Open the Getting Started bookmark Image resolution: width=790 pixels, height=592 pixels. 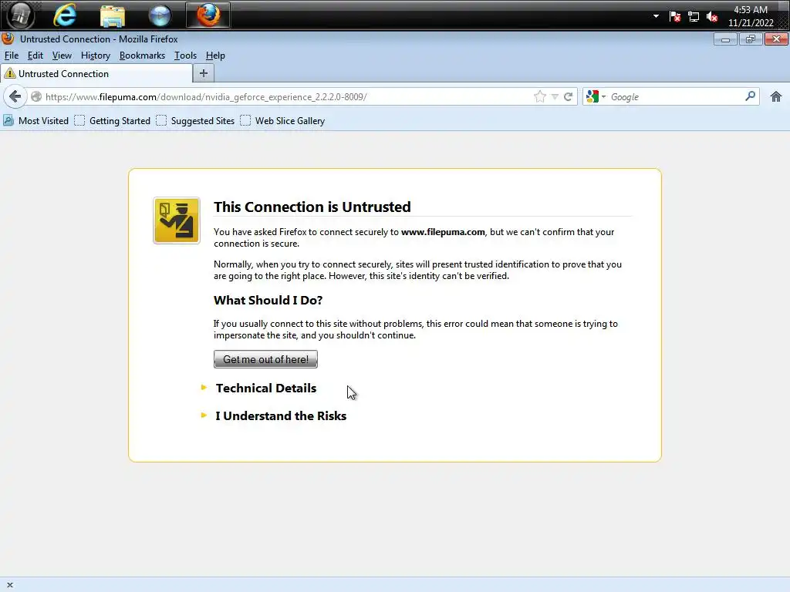coord(113,121)
